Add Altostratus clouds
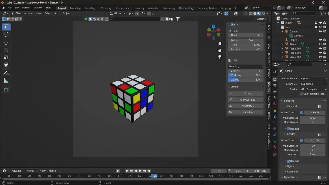This screenshot has width=329, height=185. (246, 106)
